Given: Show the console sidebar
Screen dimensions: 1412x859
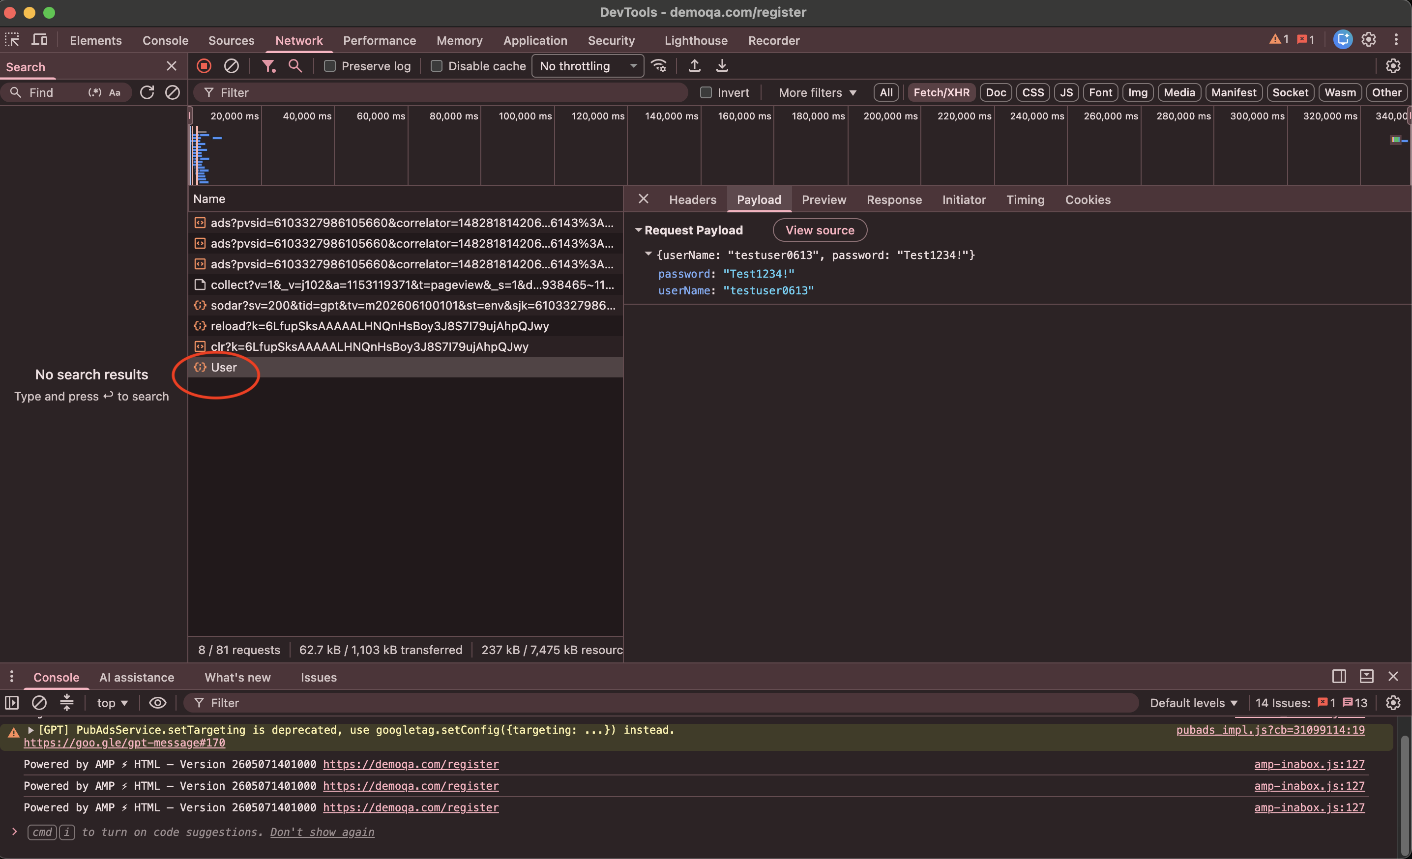Looking at the screenshot, I should (x=12, y=703).
